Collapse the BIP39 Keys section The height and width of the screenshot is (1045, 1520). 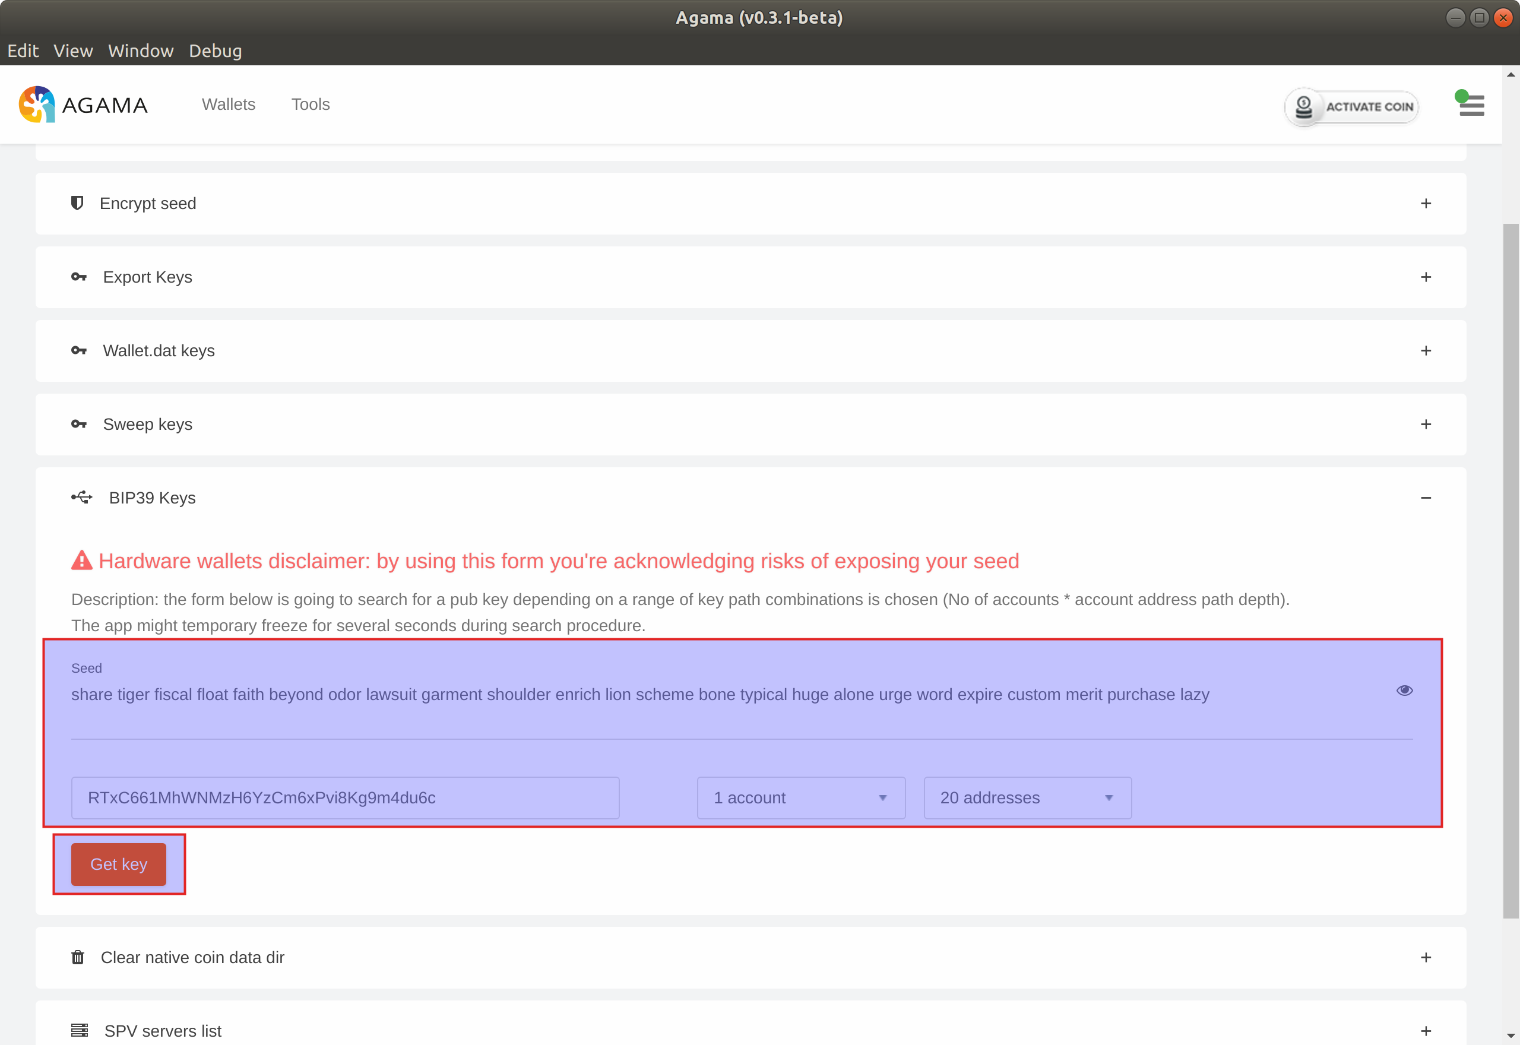point(1426,498)
